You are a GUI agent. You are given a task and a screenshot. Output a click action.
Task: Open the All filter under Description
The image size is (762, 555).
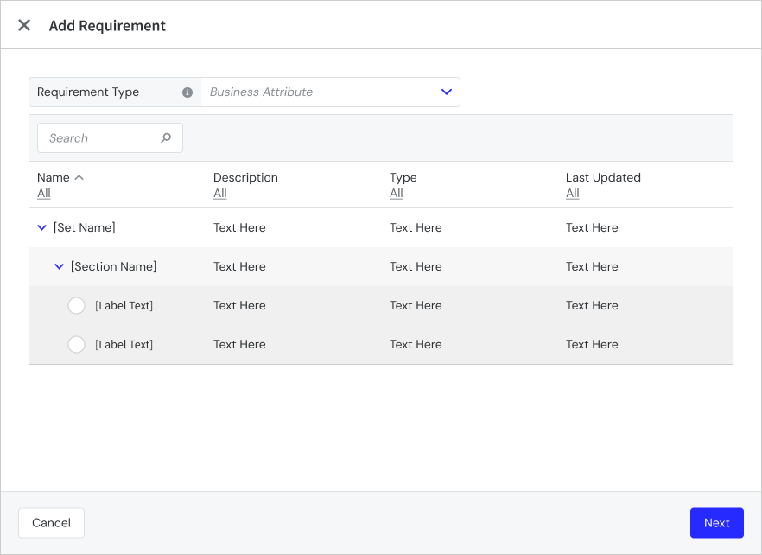pyautogui.click(x=219, y=193)
